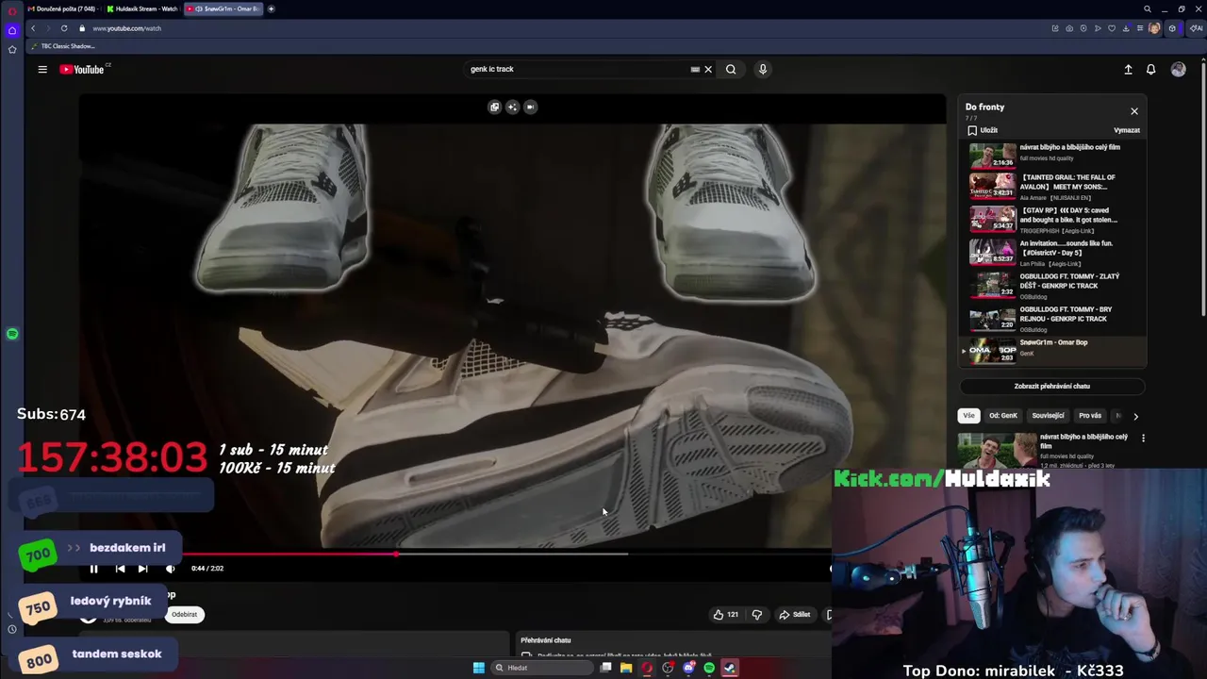1207x679 pixels.
Task: Clear the search box with the X
Action: [708, 69]
